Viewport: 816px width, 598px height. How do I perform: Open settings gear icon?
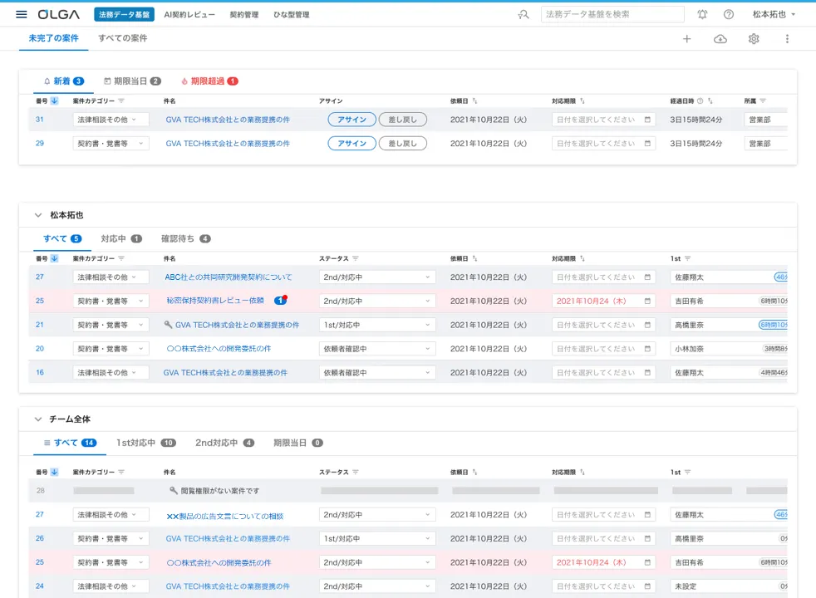coord(754,39)
